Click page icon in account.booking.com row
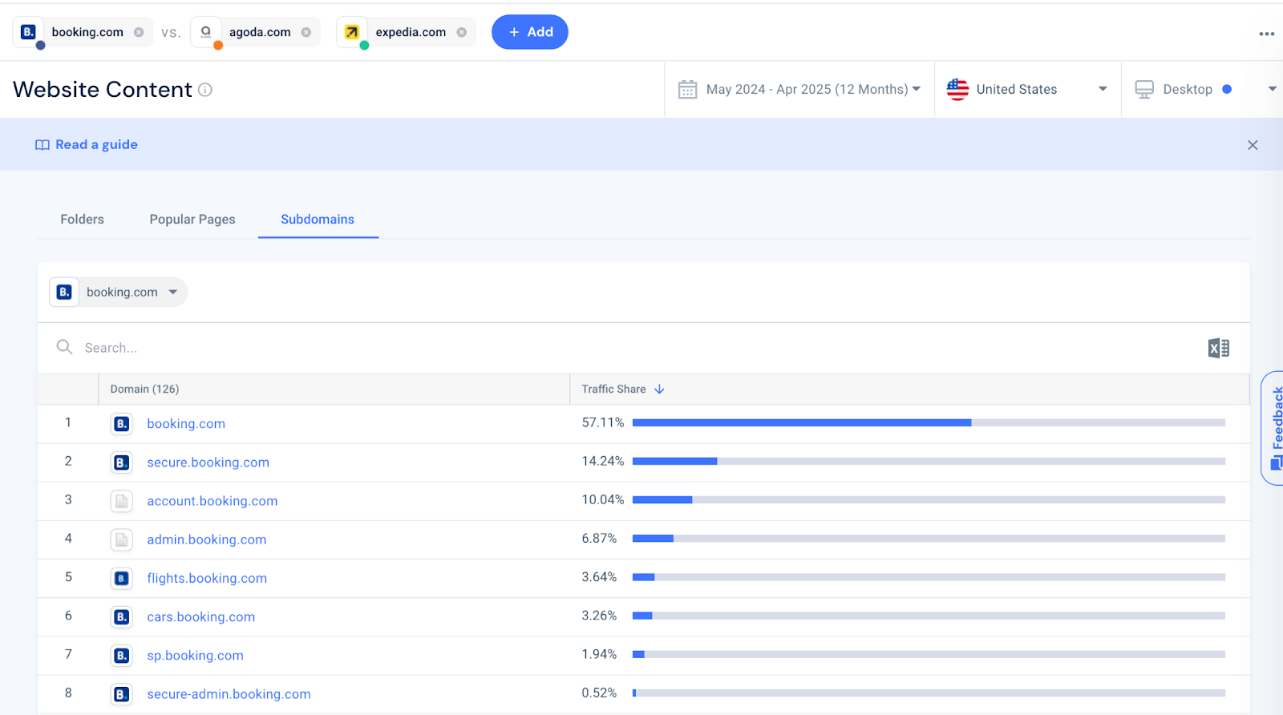1283x715 pixels. click(122, 501)
